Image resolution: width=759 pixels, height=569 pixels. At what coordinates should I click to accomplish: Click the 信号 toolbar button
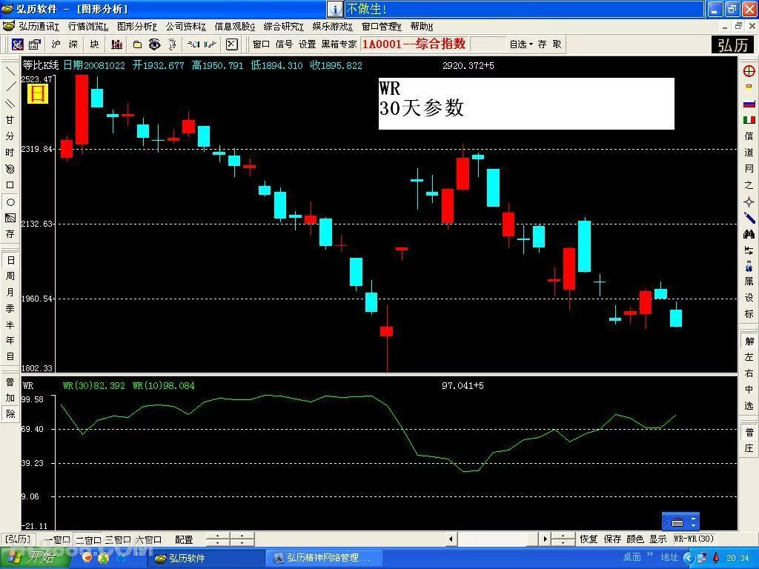point(284,44)
